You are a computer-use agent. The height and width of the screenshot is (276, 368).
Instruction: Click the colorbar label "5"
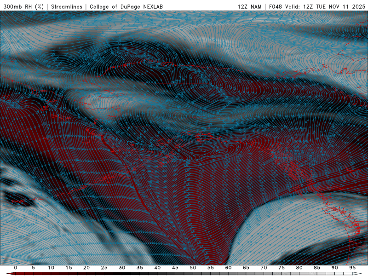click(x=33, y=268)
